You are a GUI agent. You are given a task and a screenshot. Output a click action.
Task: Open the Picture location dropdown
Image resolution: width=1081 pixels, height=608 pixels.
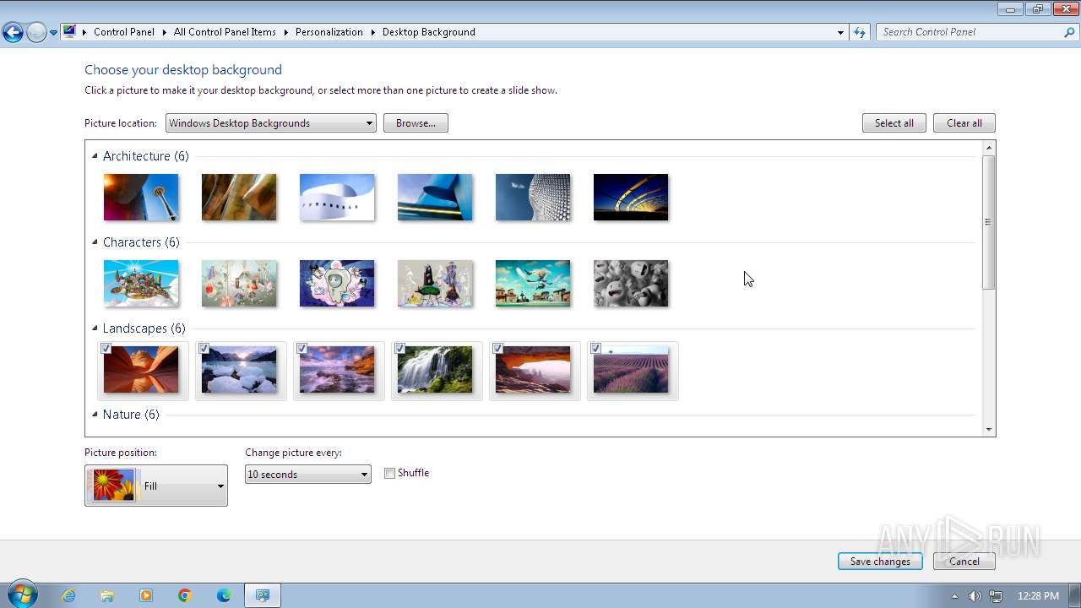tap(270, 123)
